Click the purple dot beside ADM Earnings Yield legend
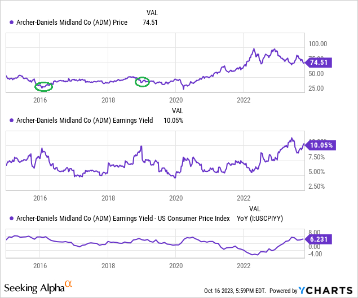Screen dimensions: 358x298 [x=11, y=121]
